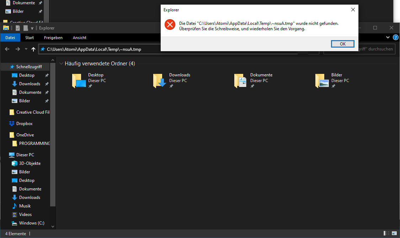
Task: Click the search box labeled durchsuchen
Action: [x=359, y=49]
